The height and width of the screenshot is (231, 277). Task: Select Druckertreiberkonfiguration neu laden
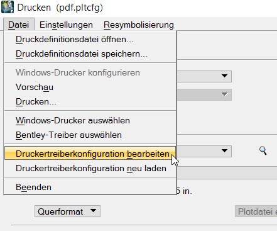(x=90, y=168)
